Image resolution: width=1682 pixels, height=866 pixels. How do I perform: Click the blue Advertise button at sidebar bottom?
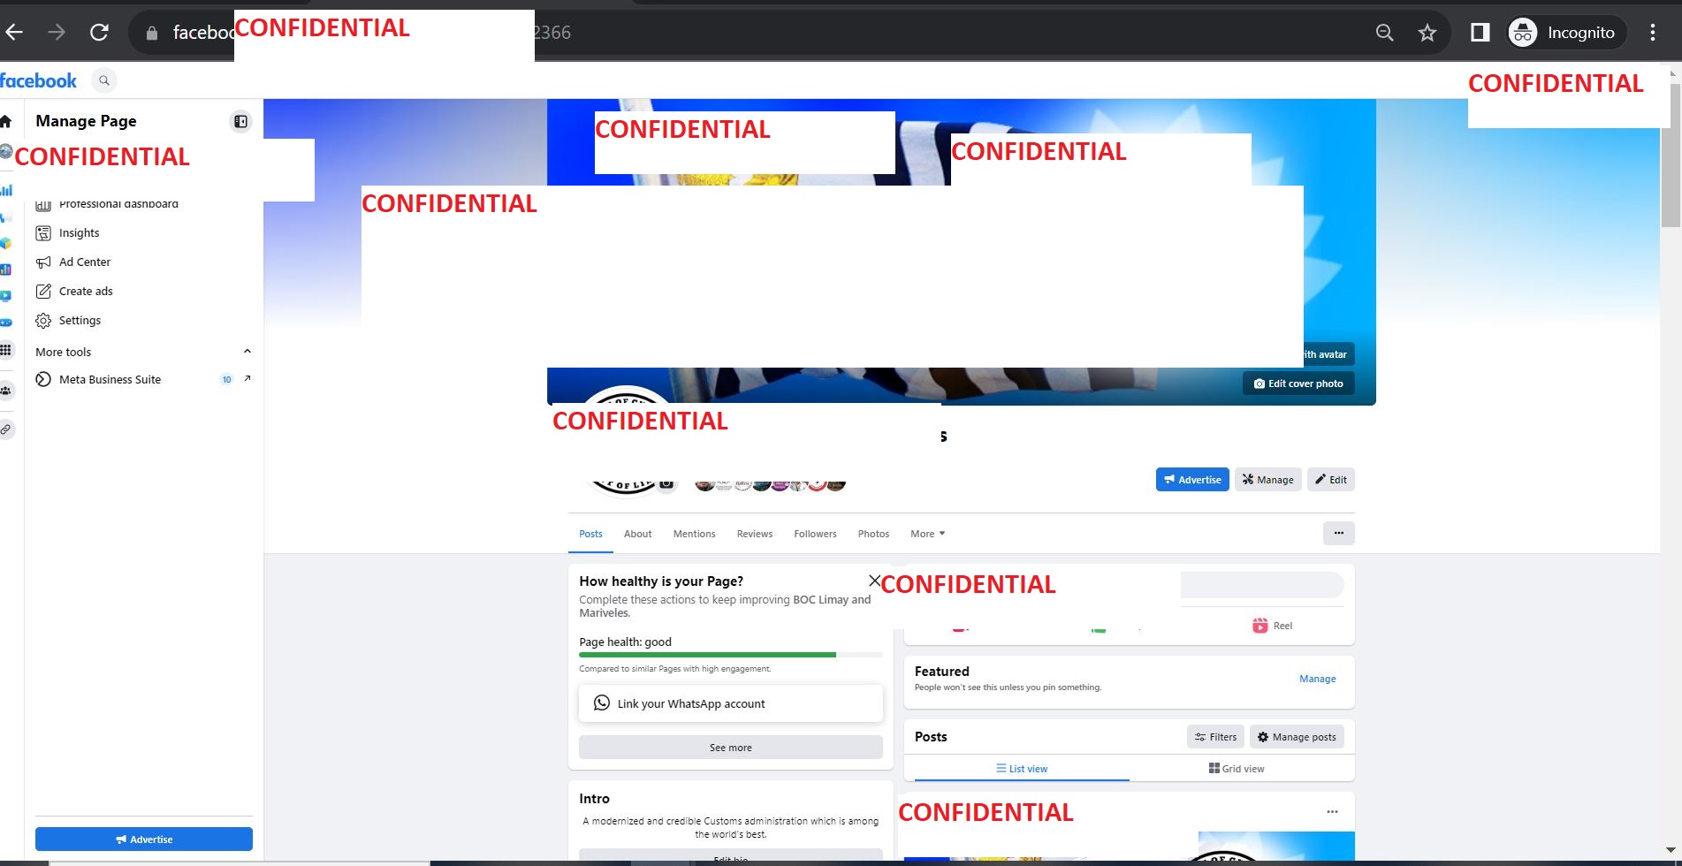coord(144,839)
